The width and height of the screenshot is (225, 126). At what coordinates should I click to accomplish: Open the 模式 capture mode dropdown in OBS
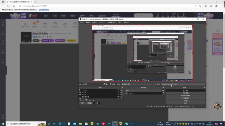click(139, 84)
